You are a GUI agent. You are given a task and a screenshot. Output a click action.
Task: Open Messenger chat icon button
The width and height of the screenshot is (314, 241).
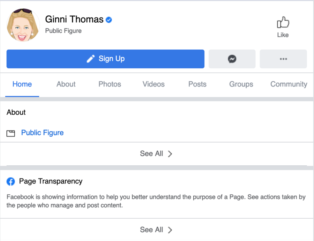pyautogui.click(x=232, y=59)
